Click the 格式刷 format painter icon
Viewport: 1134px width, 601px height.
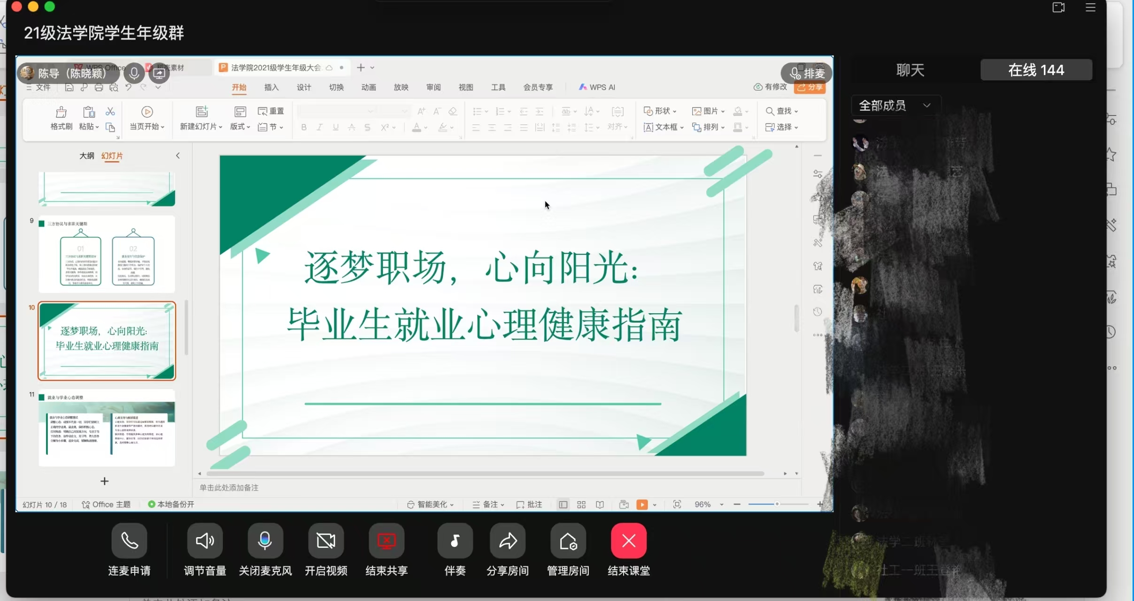(61, 112)
